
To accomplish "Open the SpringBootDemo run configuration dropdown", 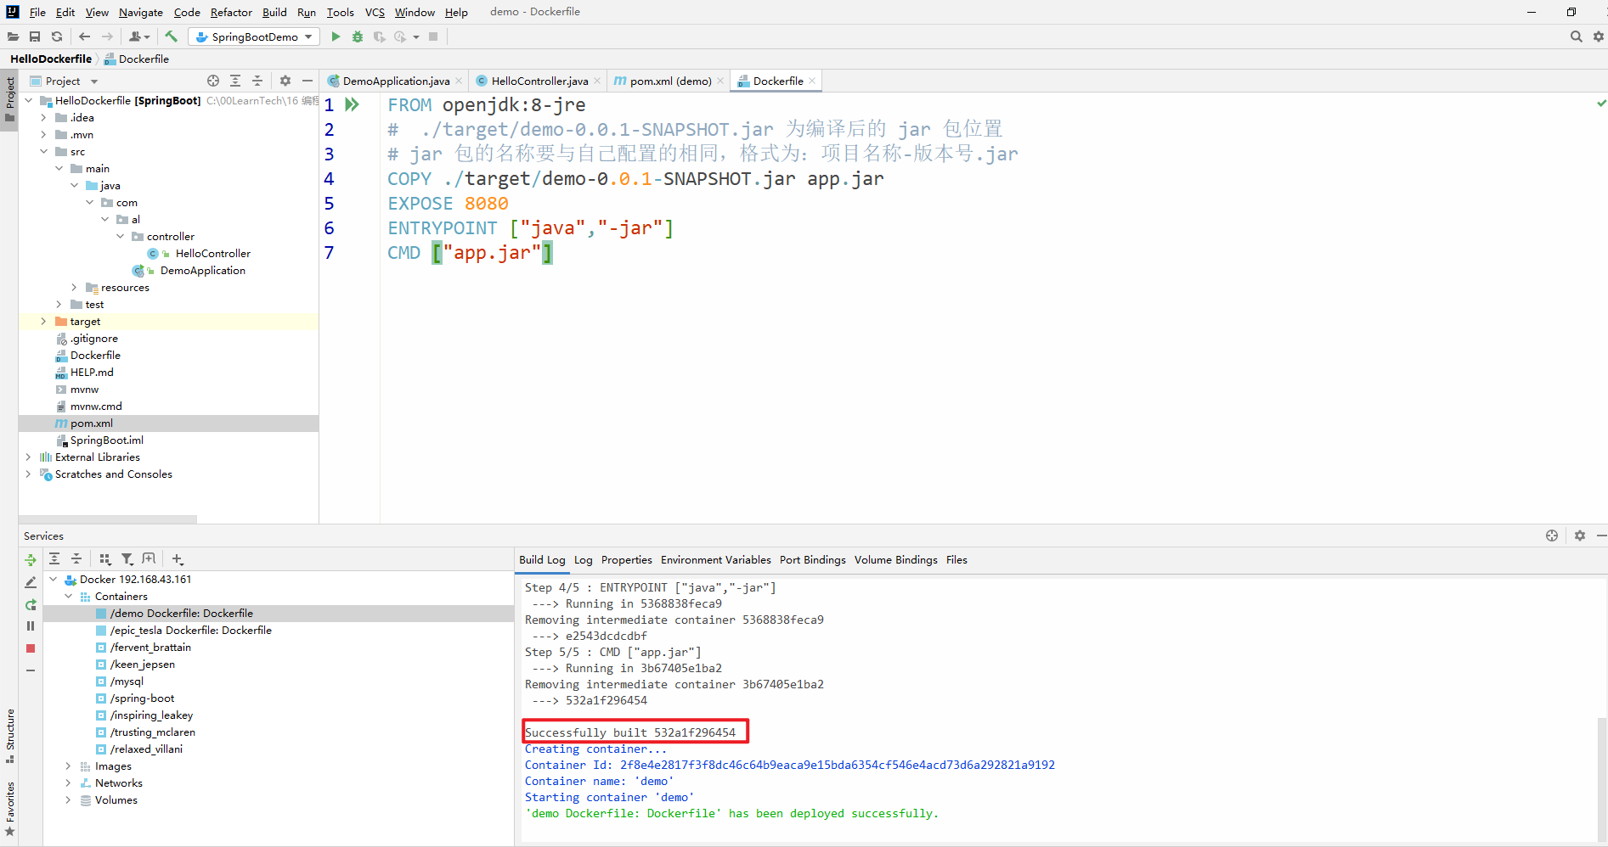I will coord(254,36).
